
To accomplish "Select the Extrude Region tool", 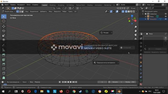I will point(4,55).
